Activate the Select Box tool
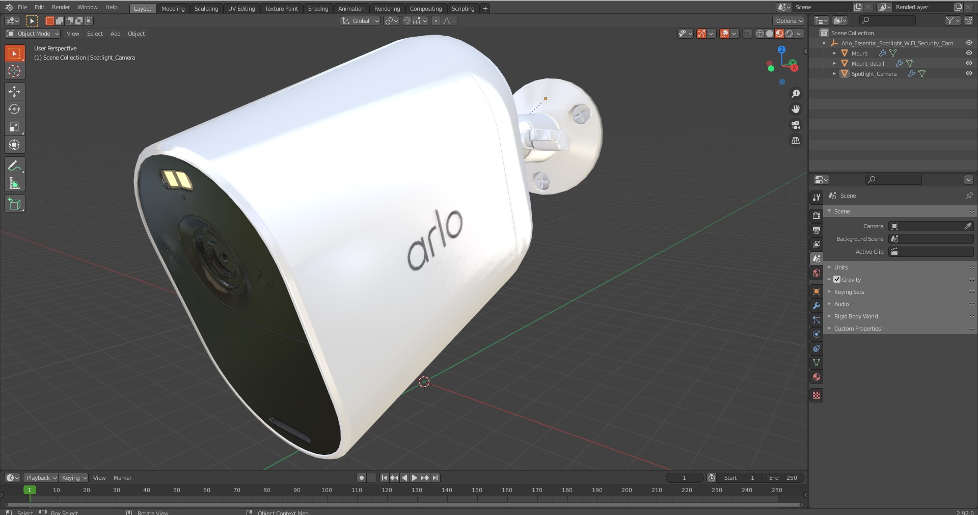Viewport: 978px width, 515px height. tap(14, 53)
